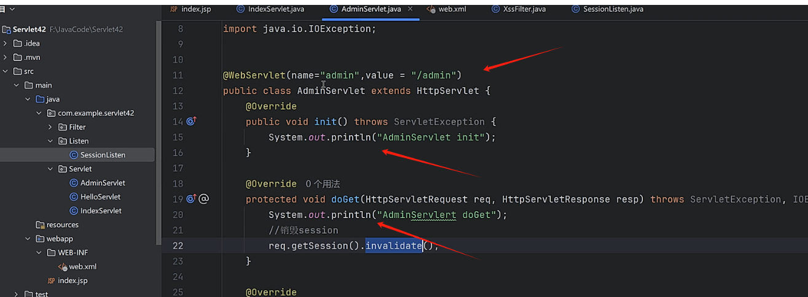This screenshot has height=297, width=808.
Task: Click the SessionListen class icon in tree
Action: pos(74,155)
